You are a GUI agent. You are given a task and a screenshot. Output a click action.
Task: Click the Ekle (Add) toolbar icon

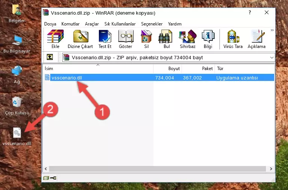(x=55, y=39)
